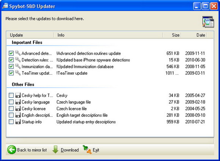Click the green download arrow icon

coord(55,150)
